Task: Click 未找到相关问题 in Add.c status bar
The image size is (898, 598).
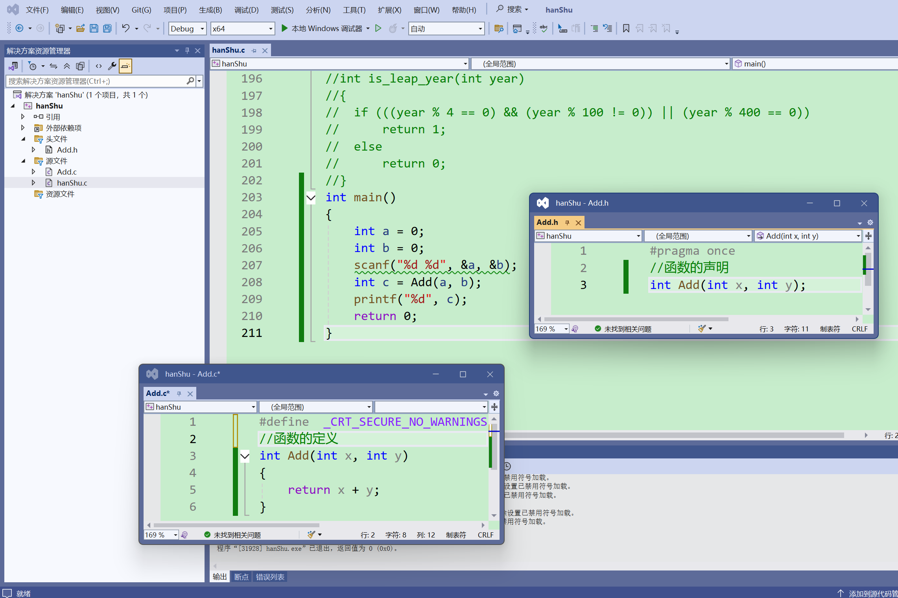Action: coord(237,535)
